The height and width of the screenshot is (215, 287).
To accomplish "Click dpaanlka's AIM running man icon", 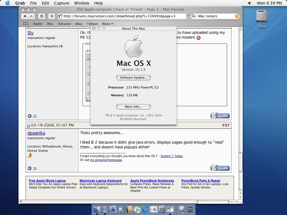I will 30,155.
